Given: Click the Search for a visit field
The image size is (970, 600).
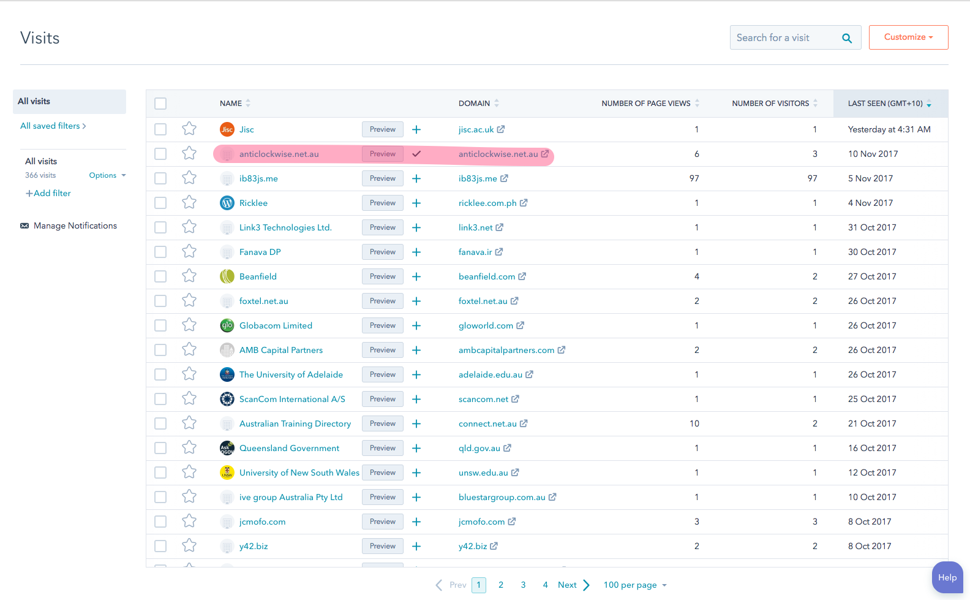Looking at the screenshot, I should (x=784, y=38).
